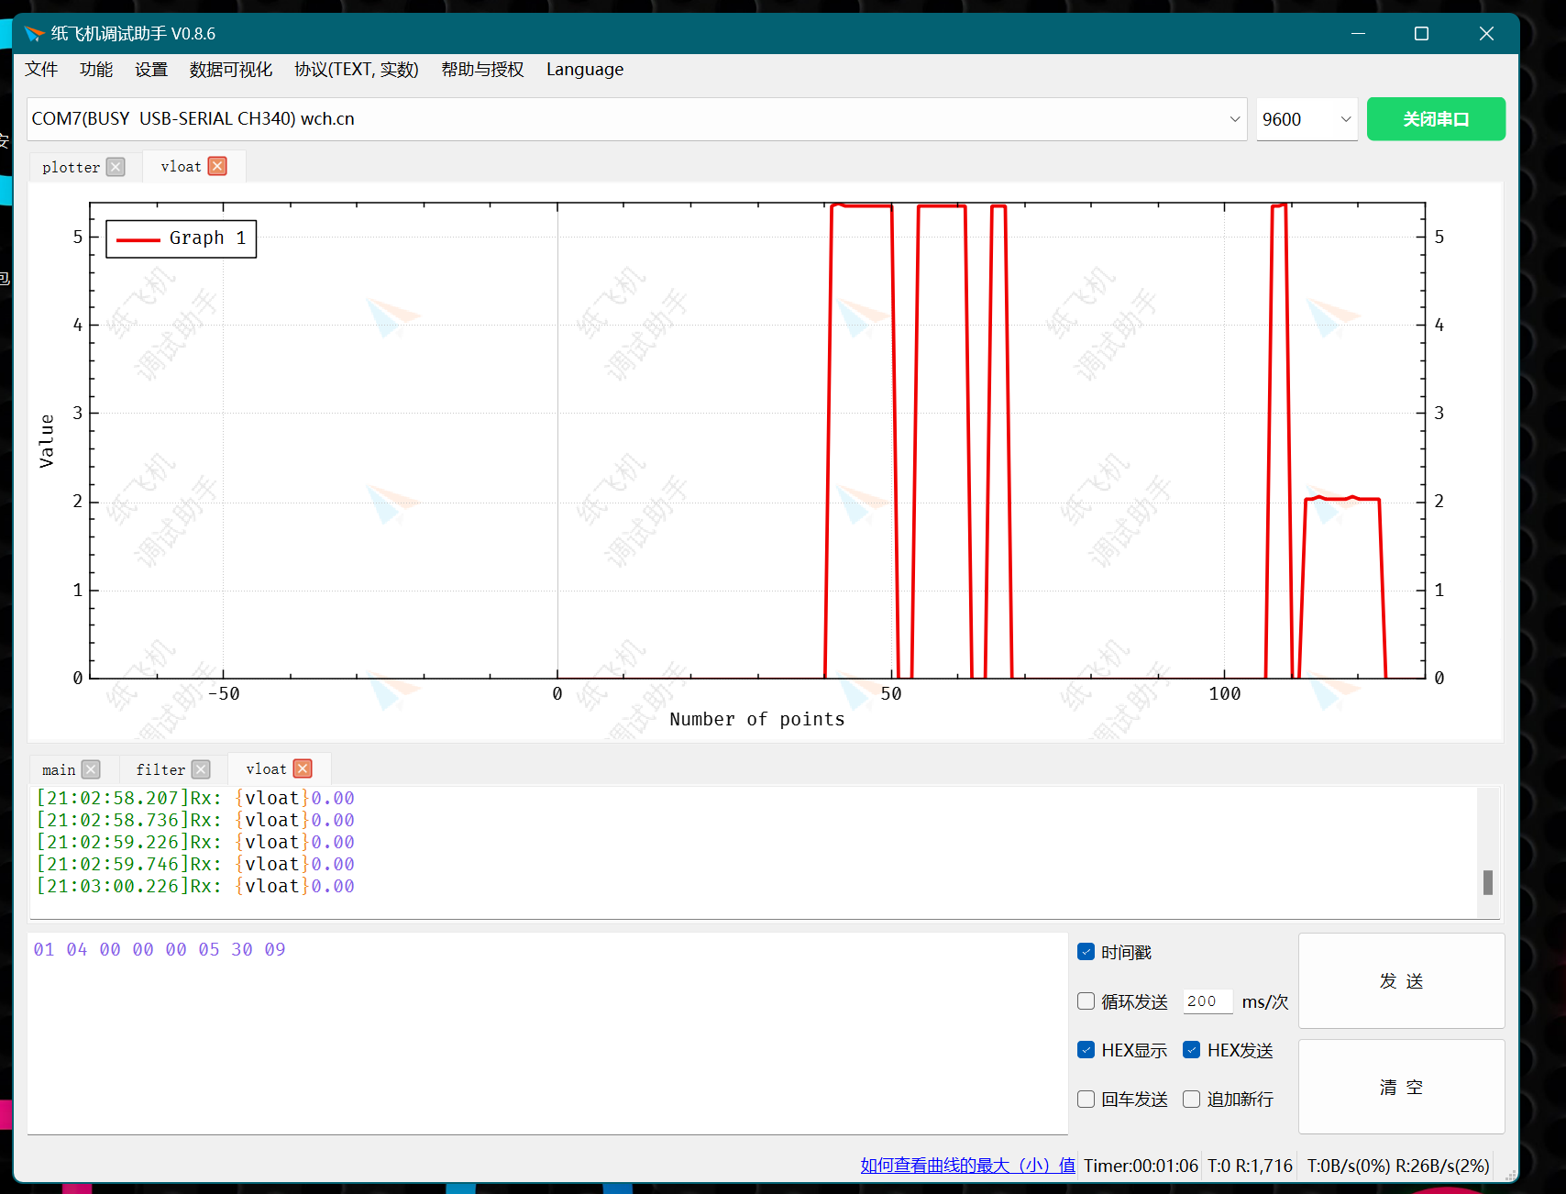Switch to the main log tab
1566x1194 pixels.
[59, 769]
